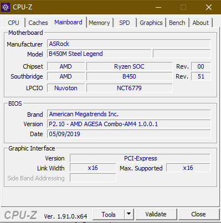Click the Max. Supported label
Image resolution: width=221 pixels, height=223 pixels.
(141, 168)
